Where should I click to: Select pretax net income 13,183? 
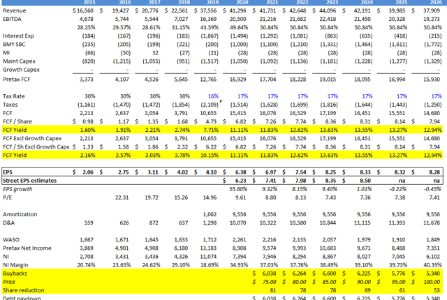pos(208,248)
